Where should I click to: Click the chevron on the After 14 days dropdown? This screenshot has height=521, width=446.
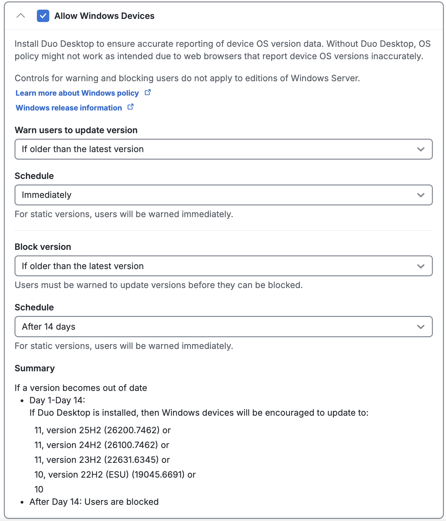[420, 327]
